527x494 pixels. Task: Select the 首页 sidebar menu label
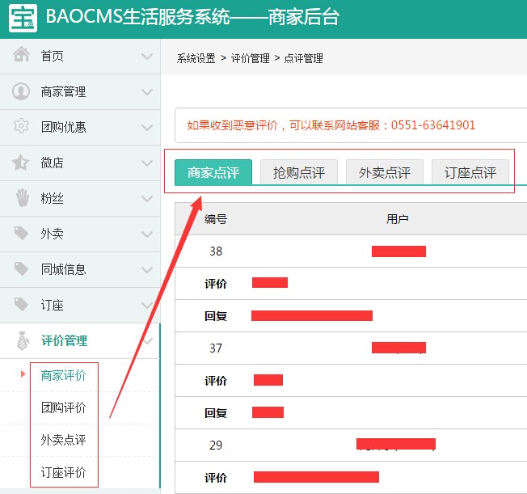click(x=52, y=56)
